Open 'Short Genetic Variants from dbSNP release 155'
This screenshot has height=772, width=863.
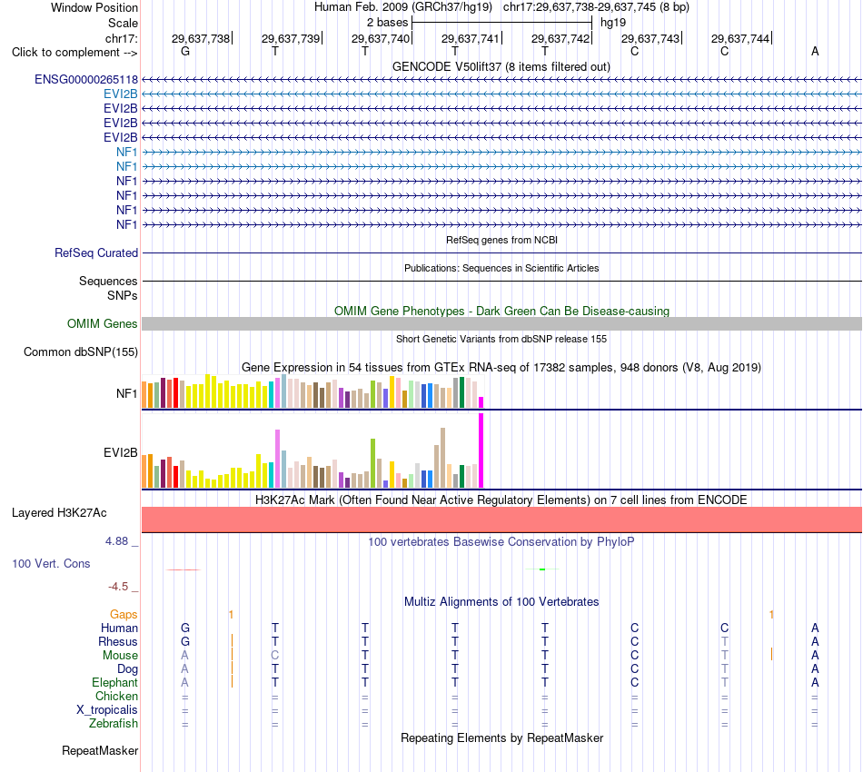click(501, 339)
